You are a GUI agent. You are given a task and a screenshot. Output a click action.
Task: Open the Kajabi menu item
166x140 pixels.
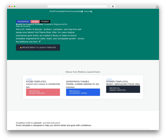point(61,11)
